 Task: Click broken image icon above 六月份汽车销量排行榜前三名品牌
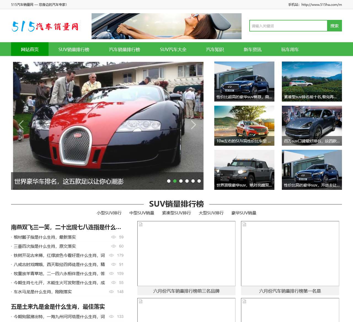(x=141, y=225)
